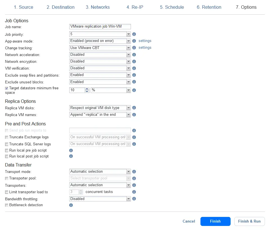Click info icon next to Bottleneck detection
This screenshot has width=270, height=231.
[x=71, y=205]
